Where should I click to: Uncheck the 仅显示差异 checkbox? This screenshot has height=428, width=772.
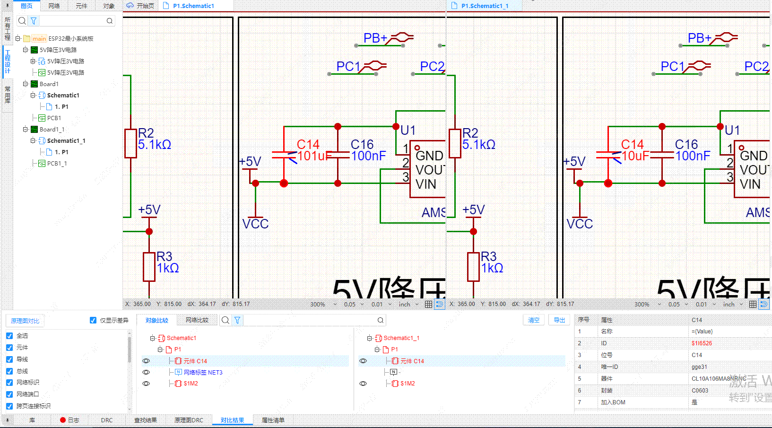tap(93, 320)
